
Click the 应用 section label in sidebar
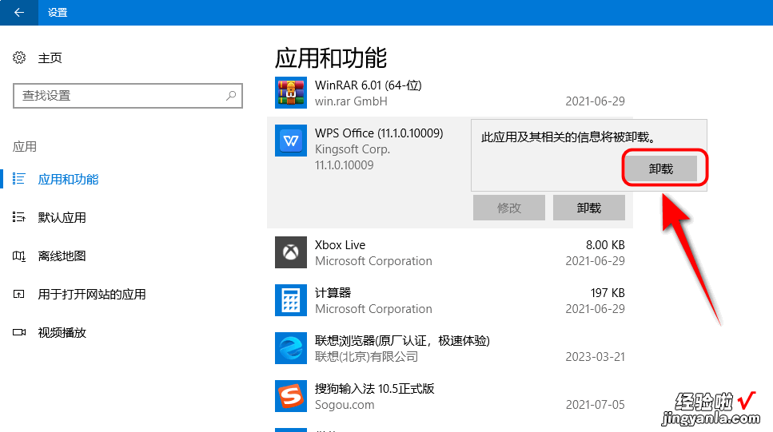[x=25, y=147]
